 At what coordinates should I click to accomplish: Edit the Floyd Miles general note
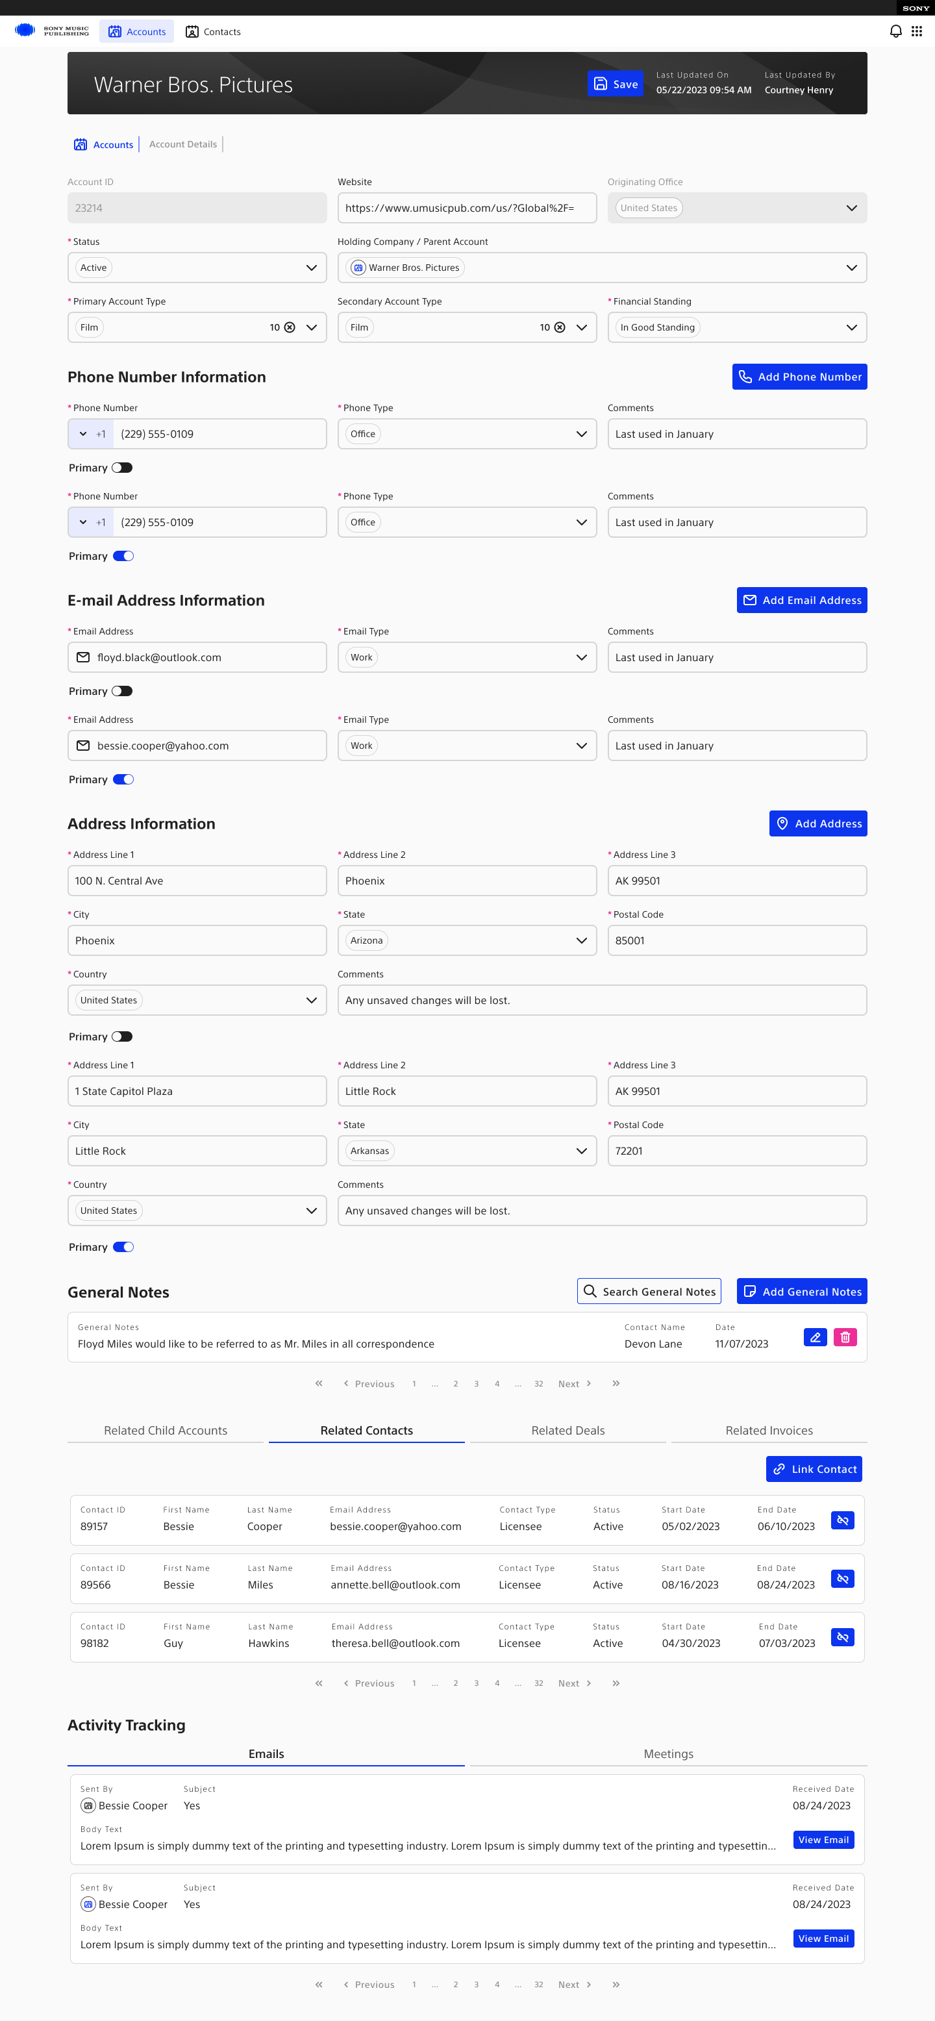[x=815, y=1337]
